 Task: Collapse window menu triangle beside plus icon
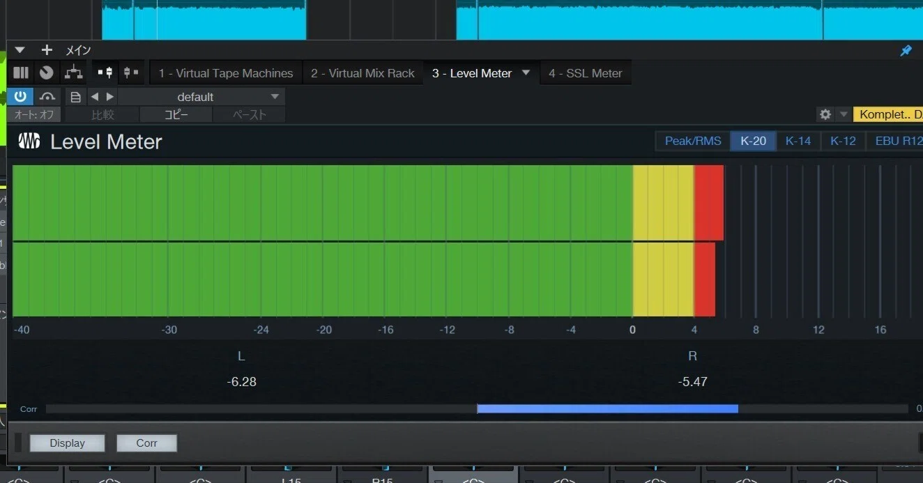click(20, 50)
